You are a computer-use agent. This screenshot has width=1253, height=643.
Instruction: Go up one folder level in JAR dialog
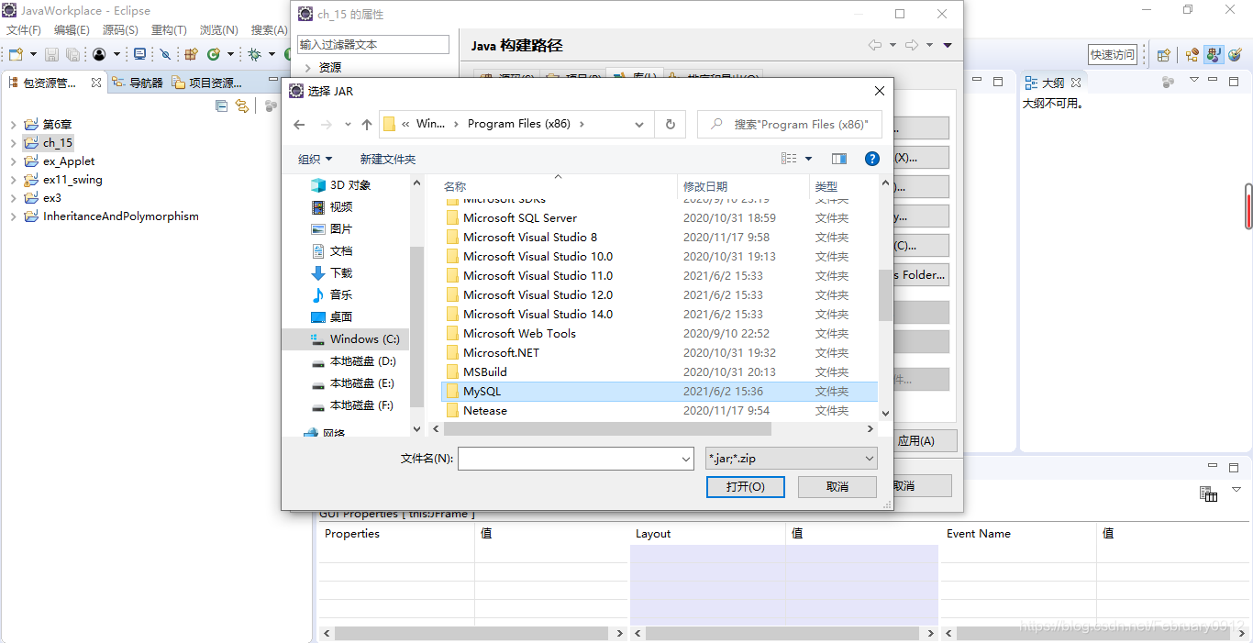coord(367,125)
